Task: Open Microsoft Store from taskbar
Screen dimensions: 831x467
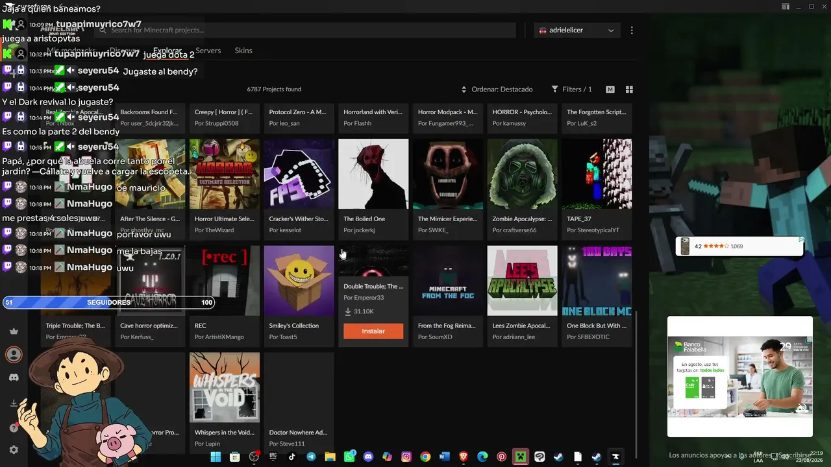Action: (234, 457)
